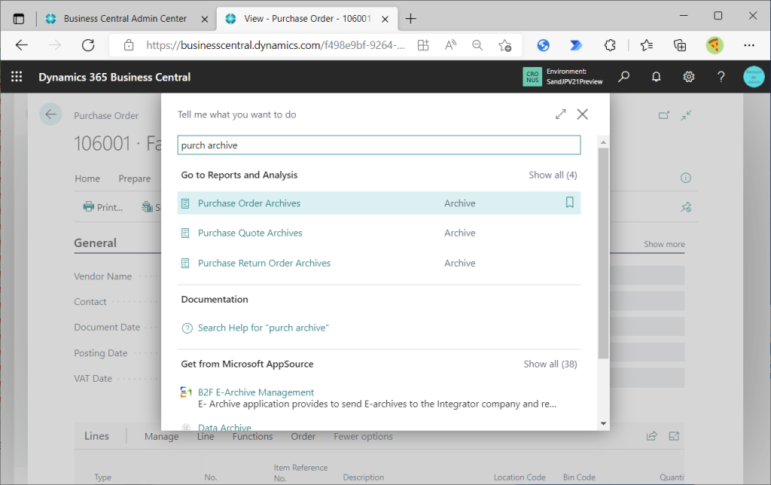Image resolution: width=771 pixels, height=485 pixels.
Task: Collapse the Purchase Order page view
Action: click(687, 115)
